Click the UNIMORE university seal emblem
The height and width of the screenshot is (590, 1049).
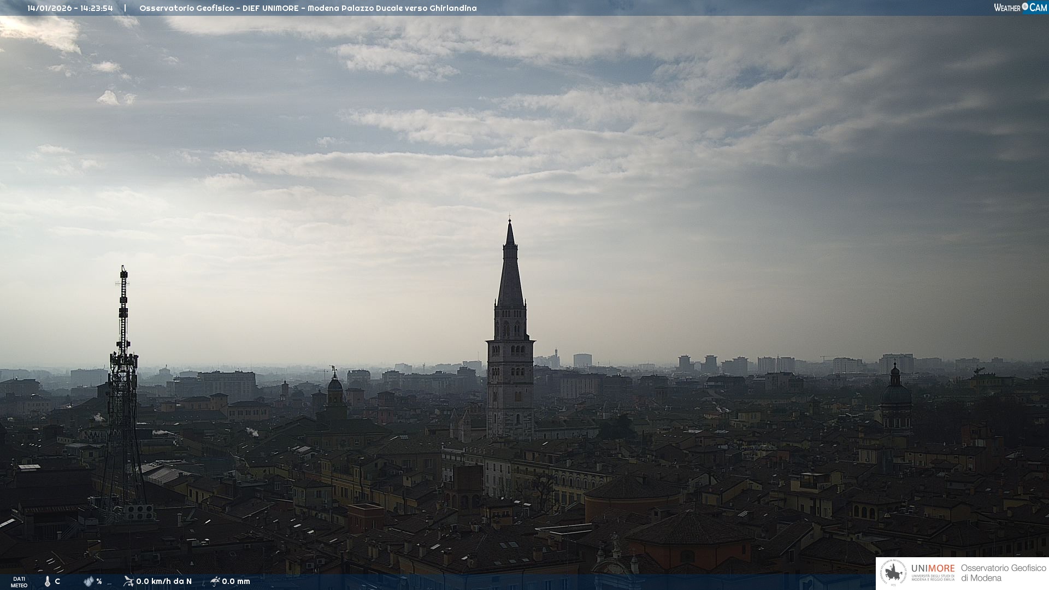894,573
